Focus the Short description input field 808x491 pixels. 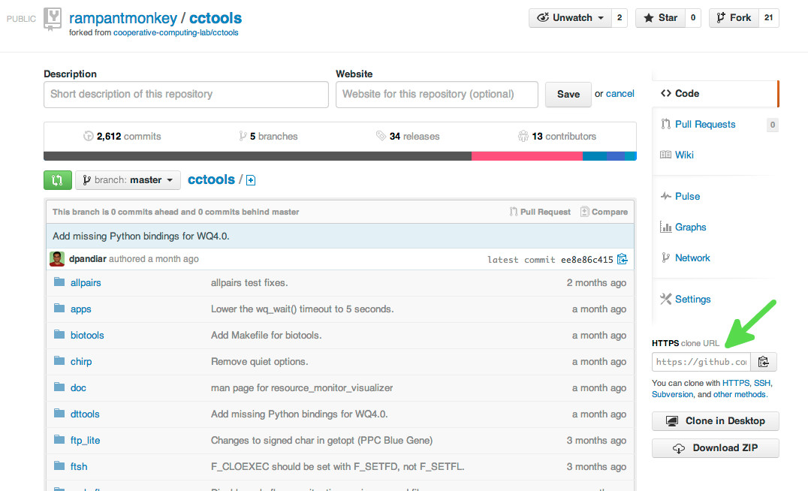(x=186, y=95)
